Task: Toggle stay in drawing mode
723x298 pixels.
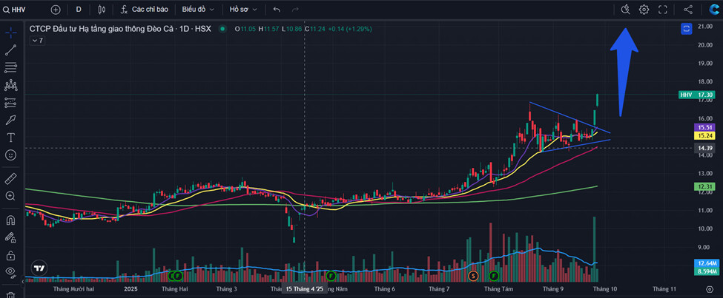Action: [10, 238]
